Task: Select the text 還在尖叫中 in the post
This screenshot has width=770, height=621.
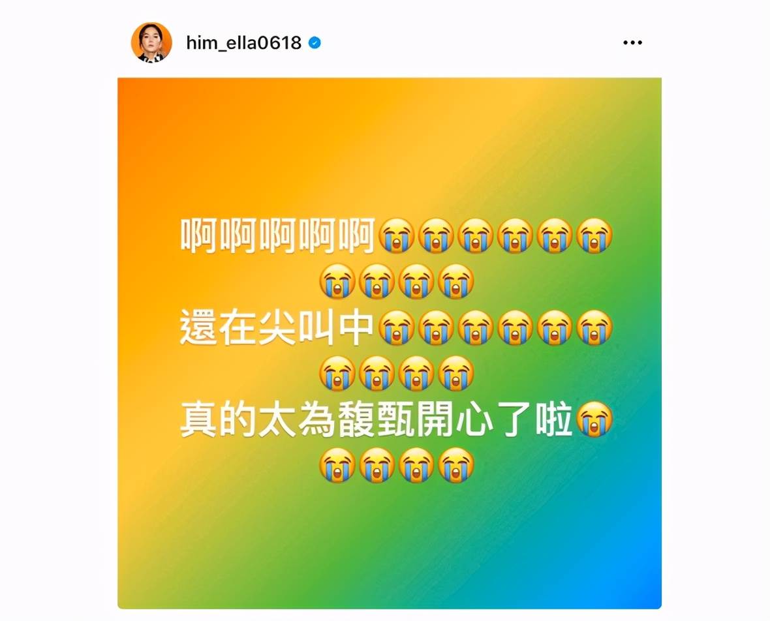Action: click(x=277, y=327)
